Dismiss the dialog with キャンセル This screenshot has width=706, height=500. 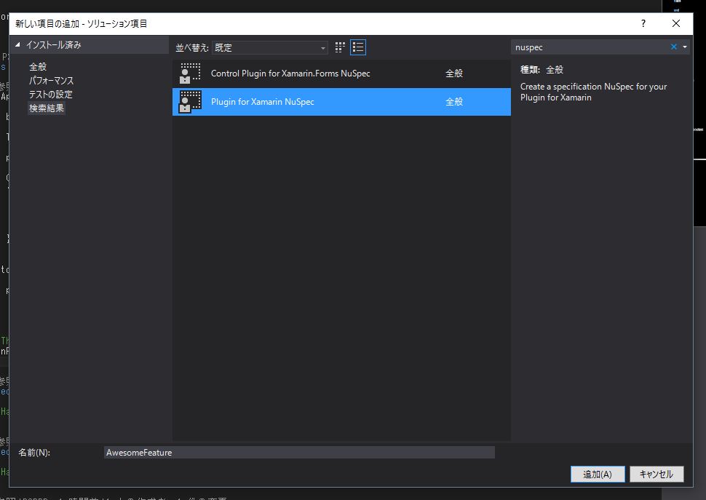[x=656, y=474]
